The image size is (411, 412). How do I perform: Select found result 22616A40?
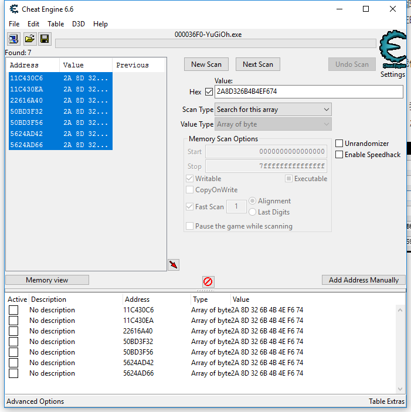pyautogui.click(x=61, y=100)
